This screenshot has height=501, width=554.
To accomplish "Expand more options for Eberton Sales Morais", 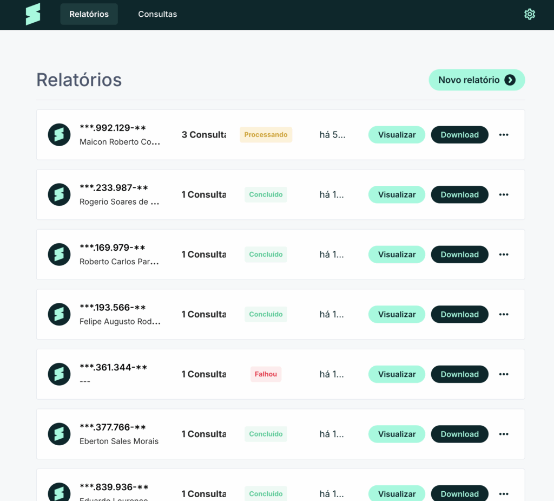I will point(504,434).
